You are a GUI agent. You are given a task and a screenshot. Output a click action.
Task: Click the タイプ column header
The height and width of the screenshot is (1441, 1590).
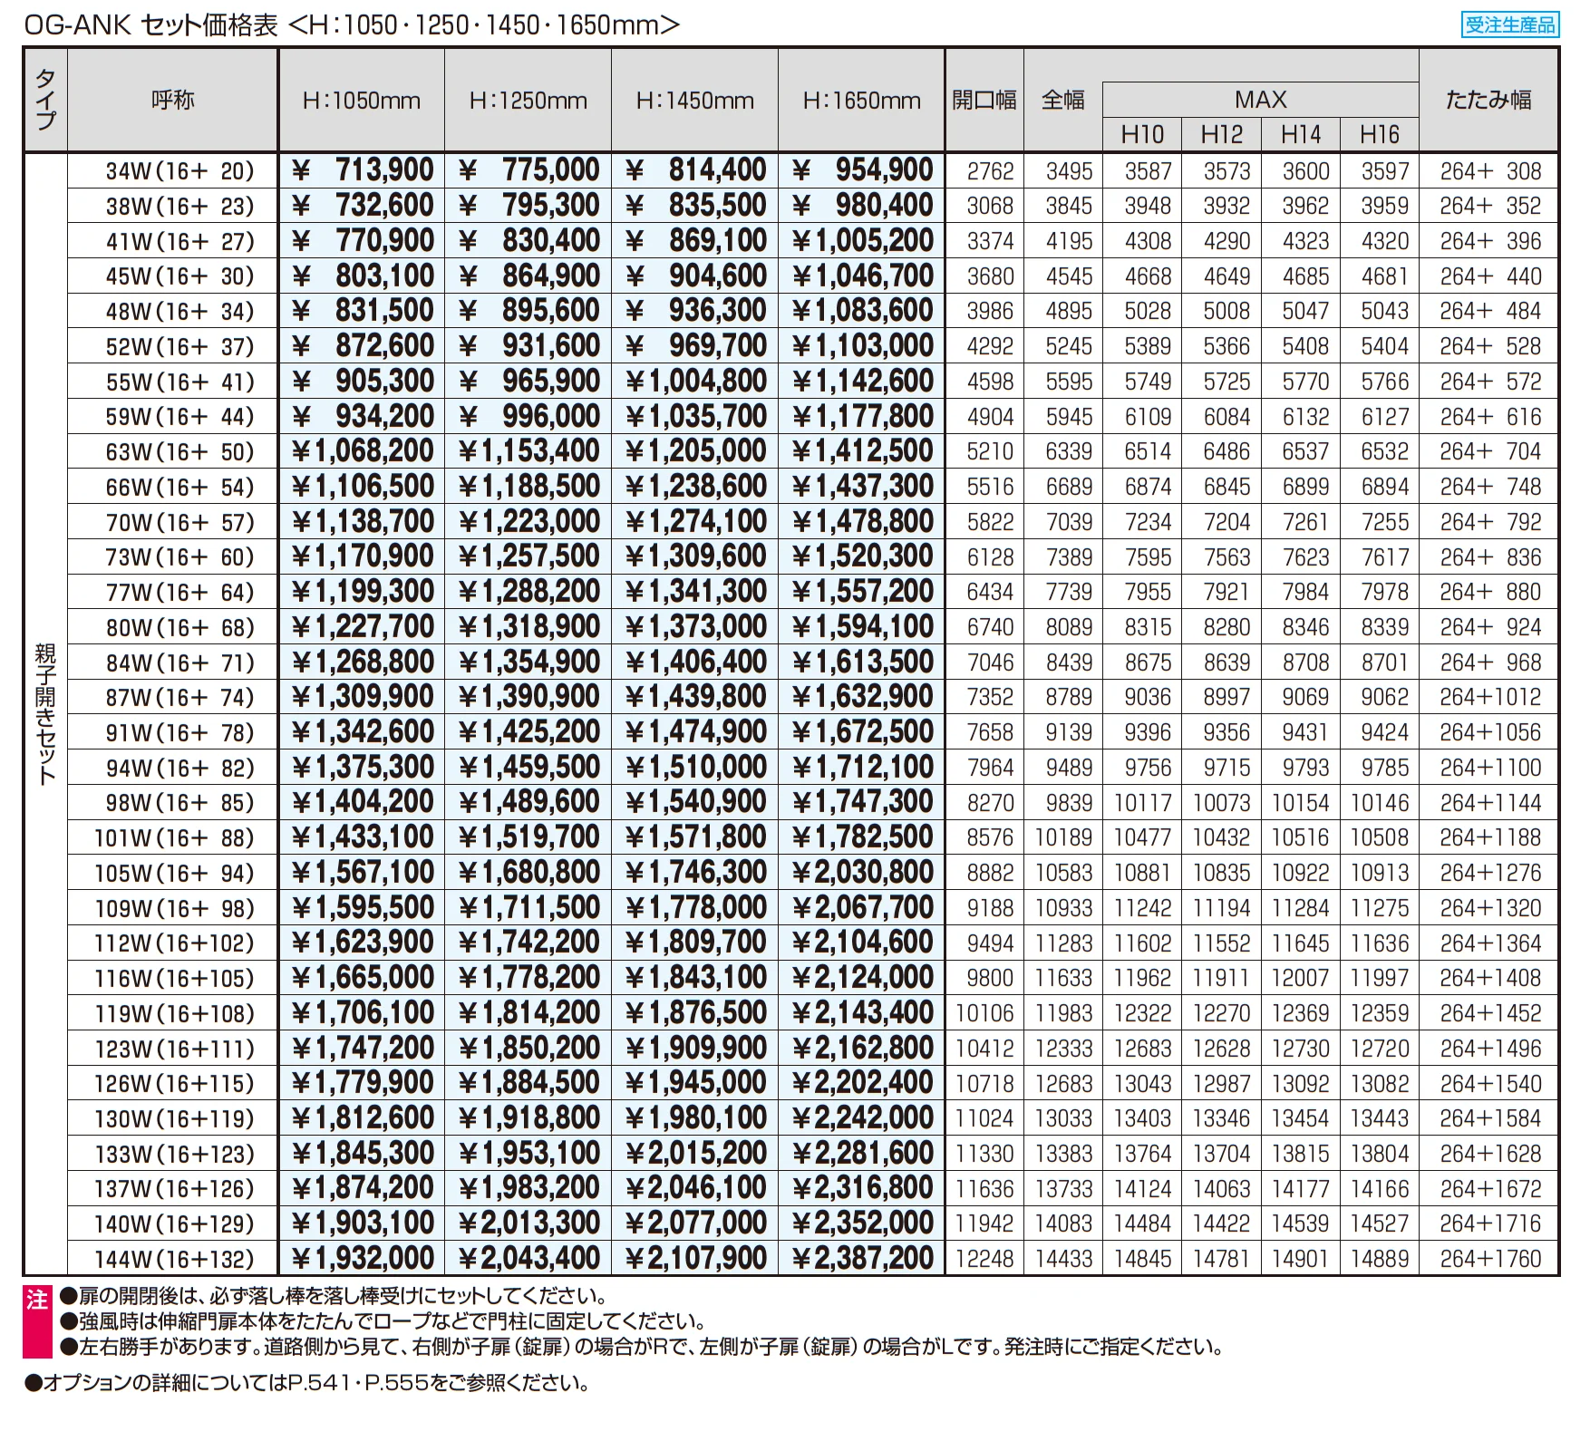click(45, 100)
